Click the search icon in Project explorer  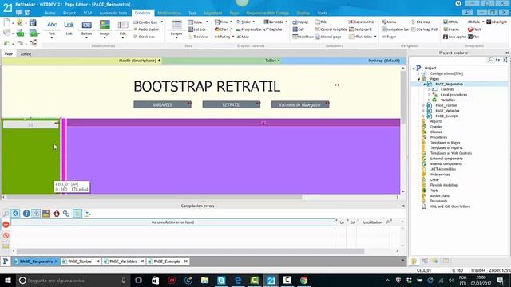click(490, 61)
